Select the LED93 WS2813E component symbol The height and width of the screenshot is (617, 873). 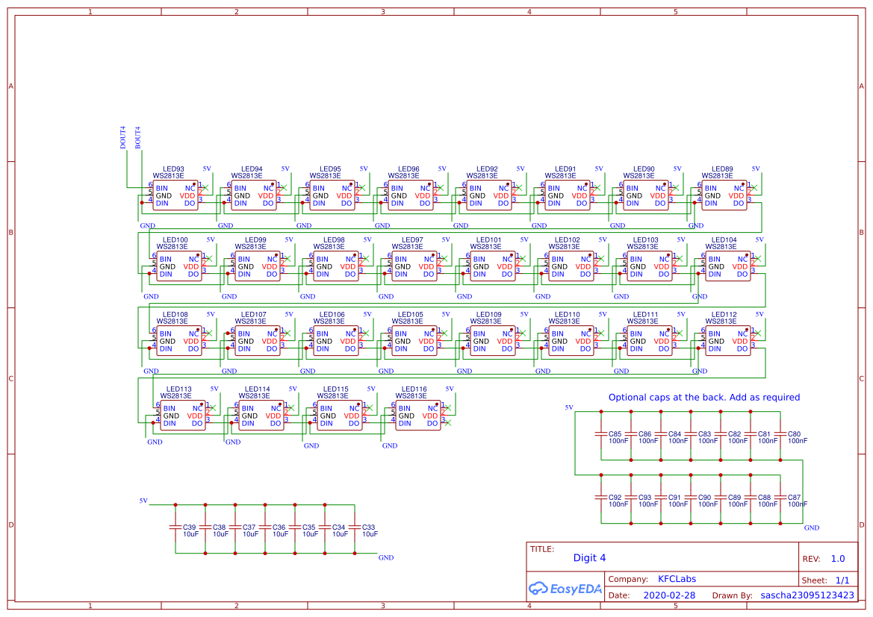pyautogui.click(x=177, y=195)
